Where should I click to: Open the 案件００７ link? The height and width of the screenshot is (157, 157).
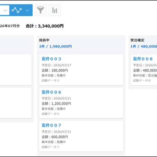click(x=51, y=125)
